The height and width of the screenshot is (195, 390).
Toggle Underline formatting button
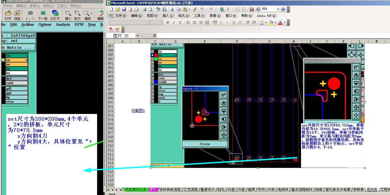point(180,23)
